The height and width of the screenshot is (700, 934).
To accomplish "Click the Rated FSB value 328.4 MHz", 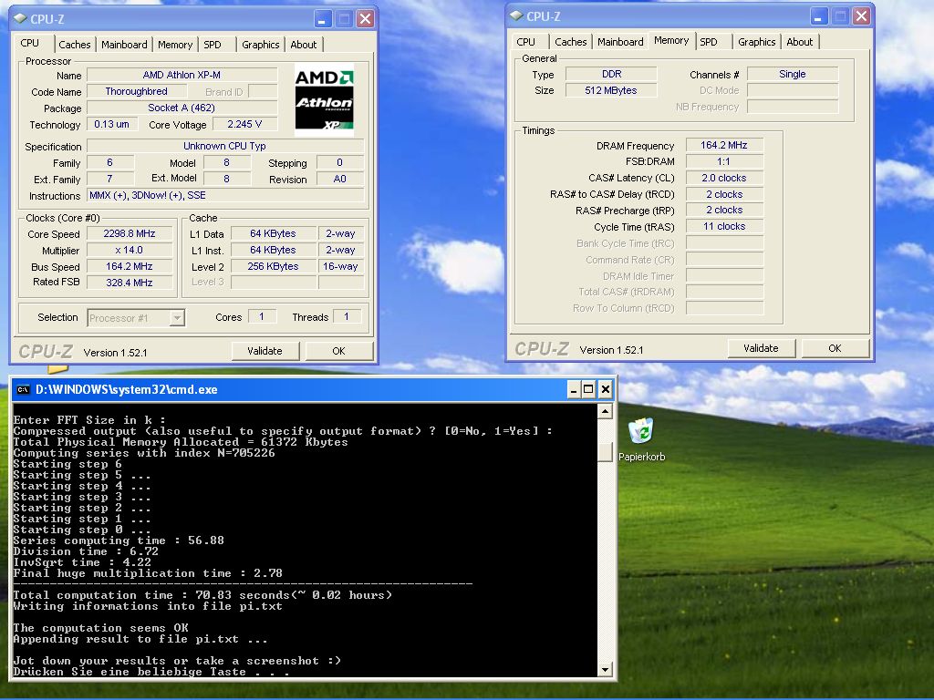I will click(x=130, y=283).
